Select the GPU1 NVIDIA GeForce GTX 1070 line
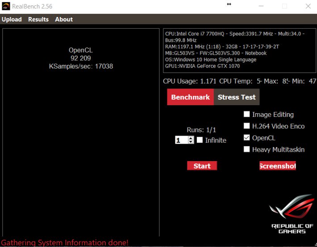The width and height of the screenshot is (317, 247). (202, 66)
